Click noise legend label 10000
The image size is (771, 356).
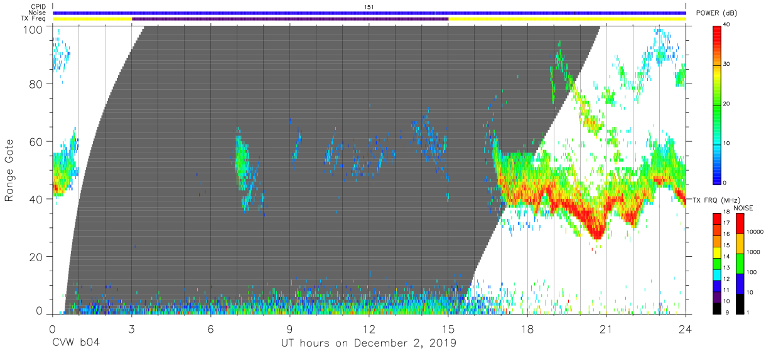[756, 232]
